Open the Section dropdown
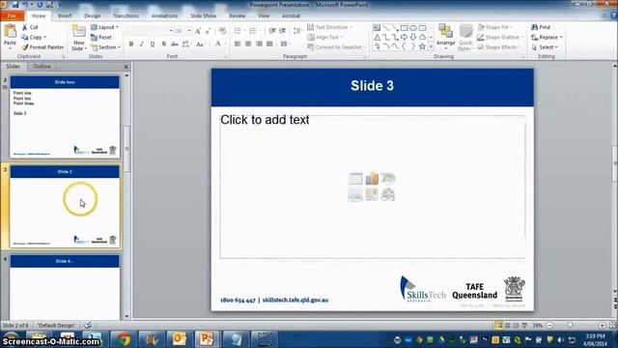618x348 pixels. pyautogui.click(x=105, y=47)
